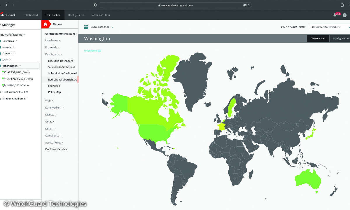350x210 pixels.
Task: Switch to Überwachen tab in Washington header
Action: [x=318, y=38]
